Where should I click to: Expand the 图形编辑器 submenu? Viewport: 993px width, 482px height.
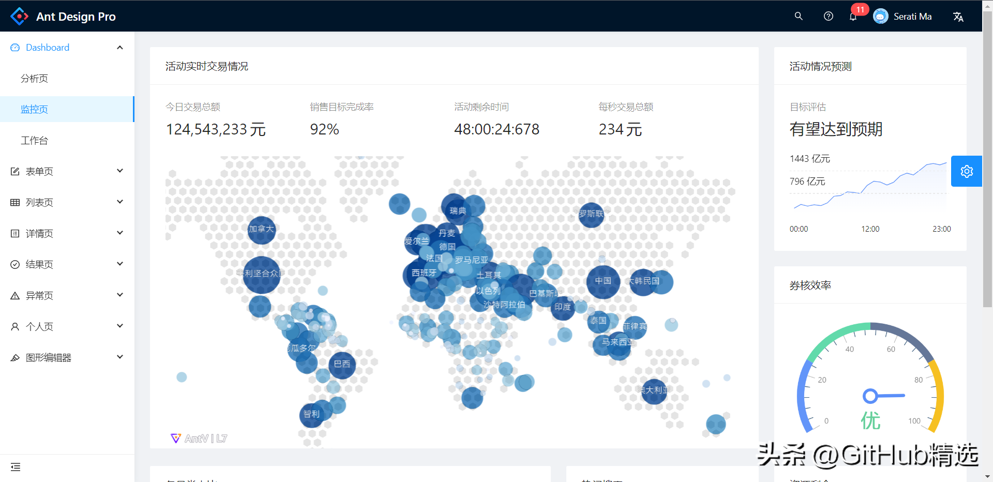click(67, 357)
